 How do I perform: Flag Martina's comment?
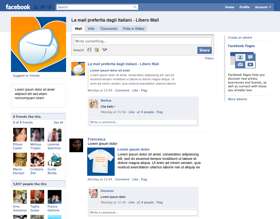point(160,112)
